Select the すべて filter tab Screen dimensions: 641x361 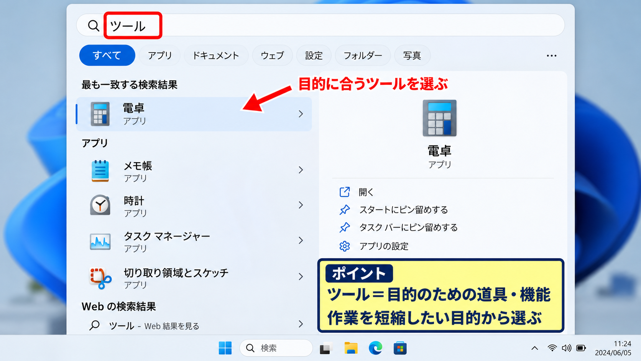click(107, 56)
